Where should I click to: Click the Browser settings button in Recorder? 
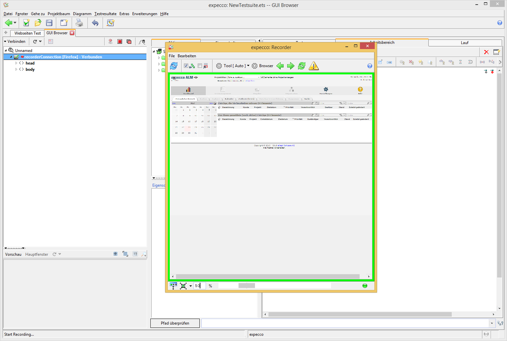pyautogui.click(x=263, y=66)
